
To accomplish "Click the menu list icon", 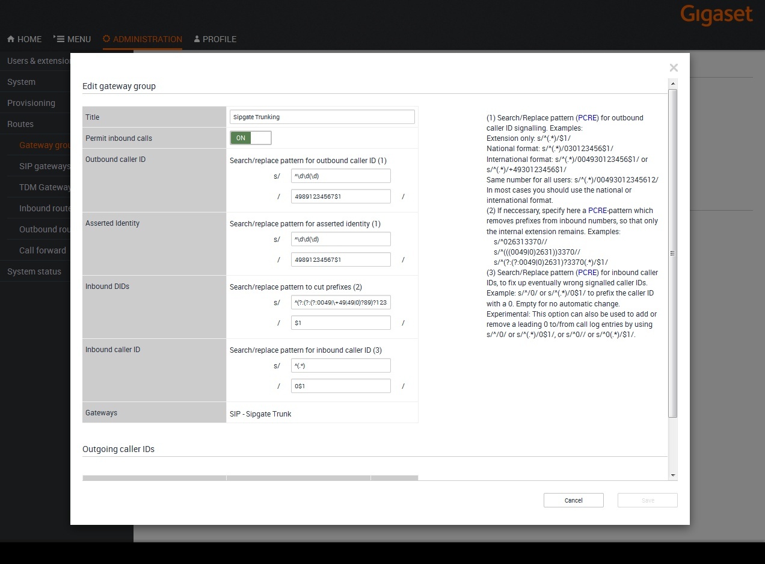I will pyautogui.click(x=59, y=39).
